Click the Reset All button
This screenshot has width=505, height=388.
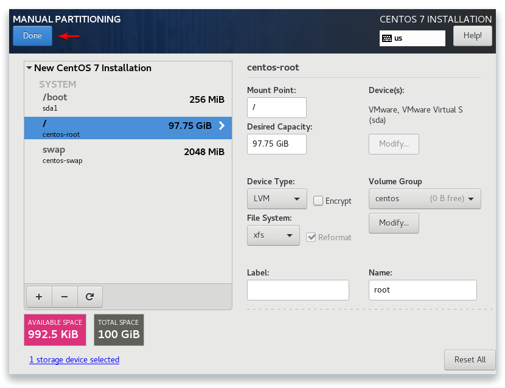470,359
